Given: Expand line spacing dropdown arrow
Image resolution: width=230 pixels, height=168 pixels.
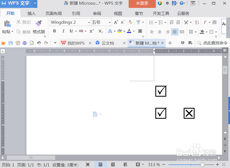Looking at the screenshot, I should tap(196, 32).
